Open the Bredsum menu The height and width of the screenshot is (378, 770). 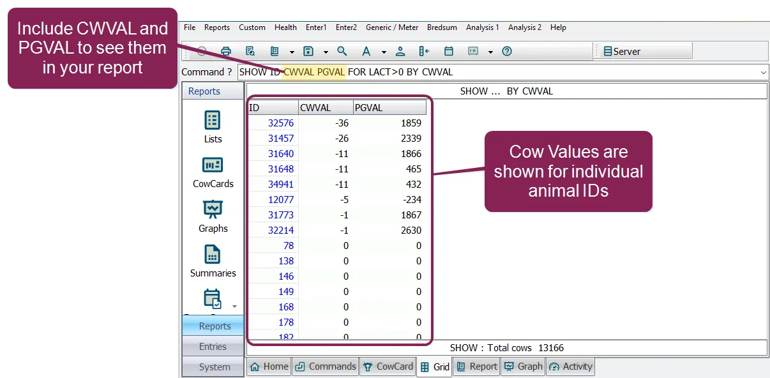[442, 27]
